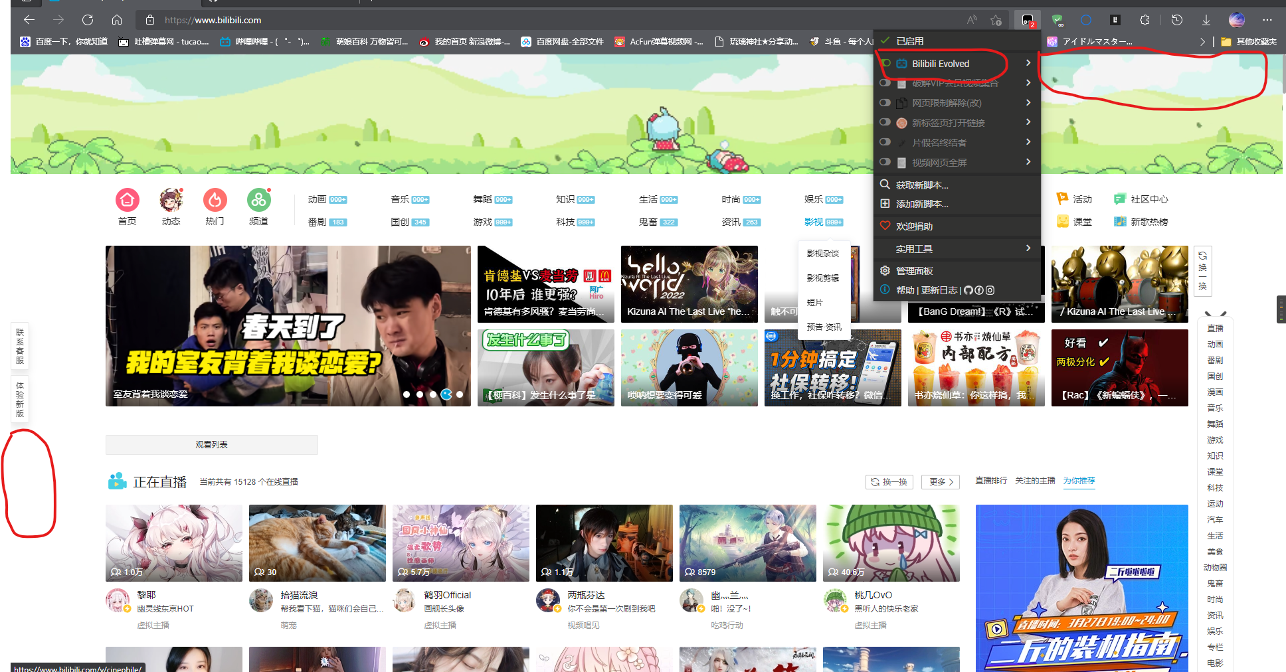
Task: Expand the overflow bookmarks chevron
Action: [x=1202, y=41]
